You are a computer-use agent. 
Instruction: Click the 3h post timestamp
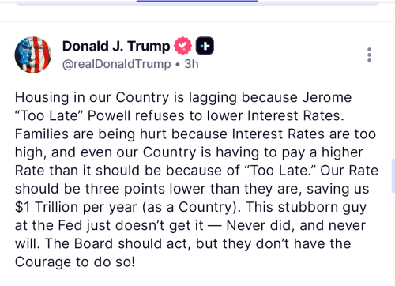coord(191,64)
